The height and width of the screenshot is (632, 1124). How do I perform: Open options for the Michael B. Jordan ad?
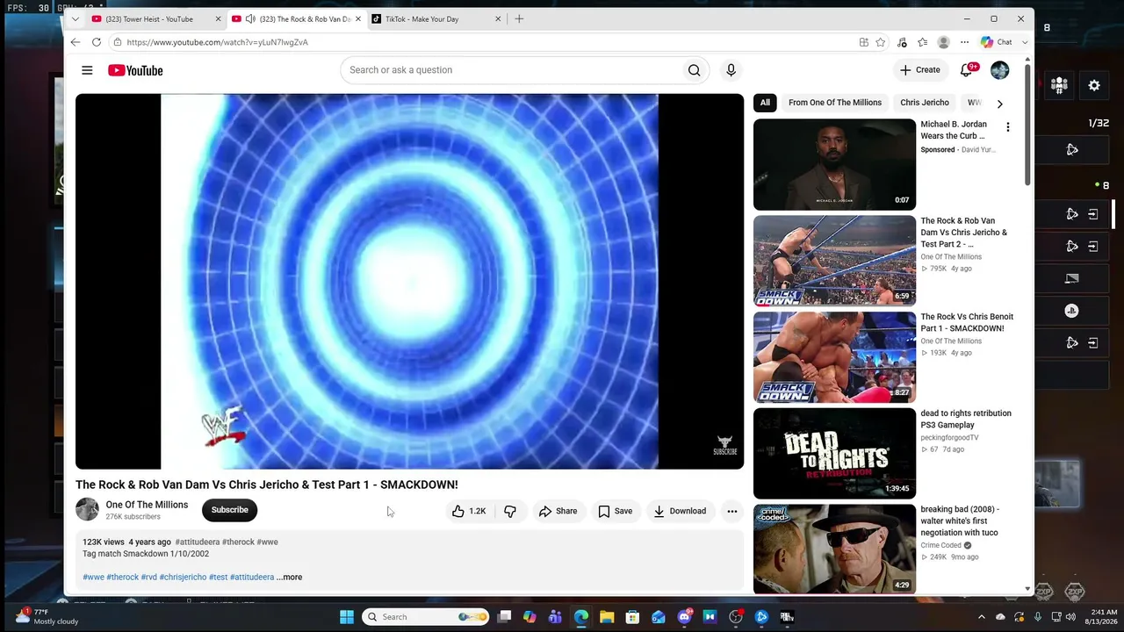[x=1008, y=127]
